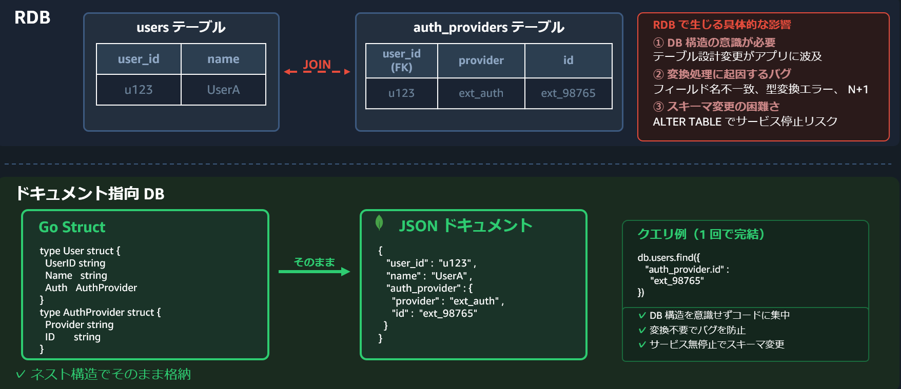Click the circled ② before 変換処理に起因するバグ
The image size is (901, 389).
pos(658,74)
